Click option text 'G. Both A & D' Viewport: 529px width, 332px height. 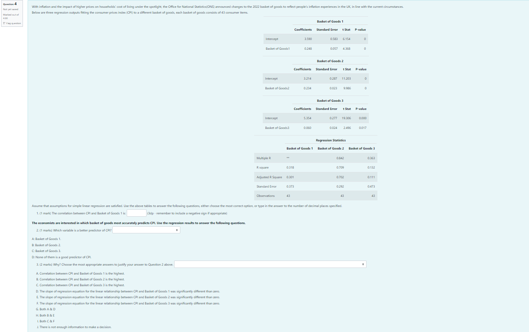(45, 309)
